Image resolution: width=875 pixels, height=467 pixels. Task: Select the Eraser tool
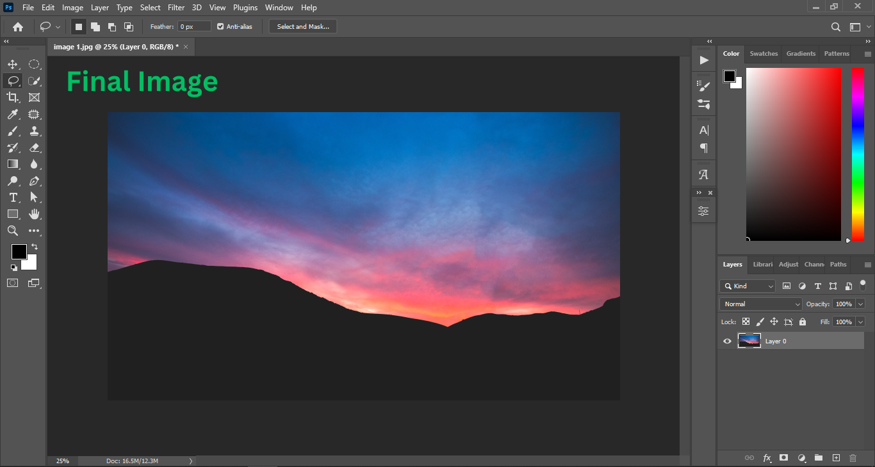(x=34, y=147)
